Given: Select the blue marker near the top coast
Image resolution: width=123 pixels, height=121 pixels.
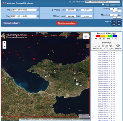Looking at the screenshot, I should pyautogui.click(x=65, y=38).
